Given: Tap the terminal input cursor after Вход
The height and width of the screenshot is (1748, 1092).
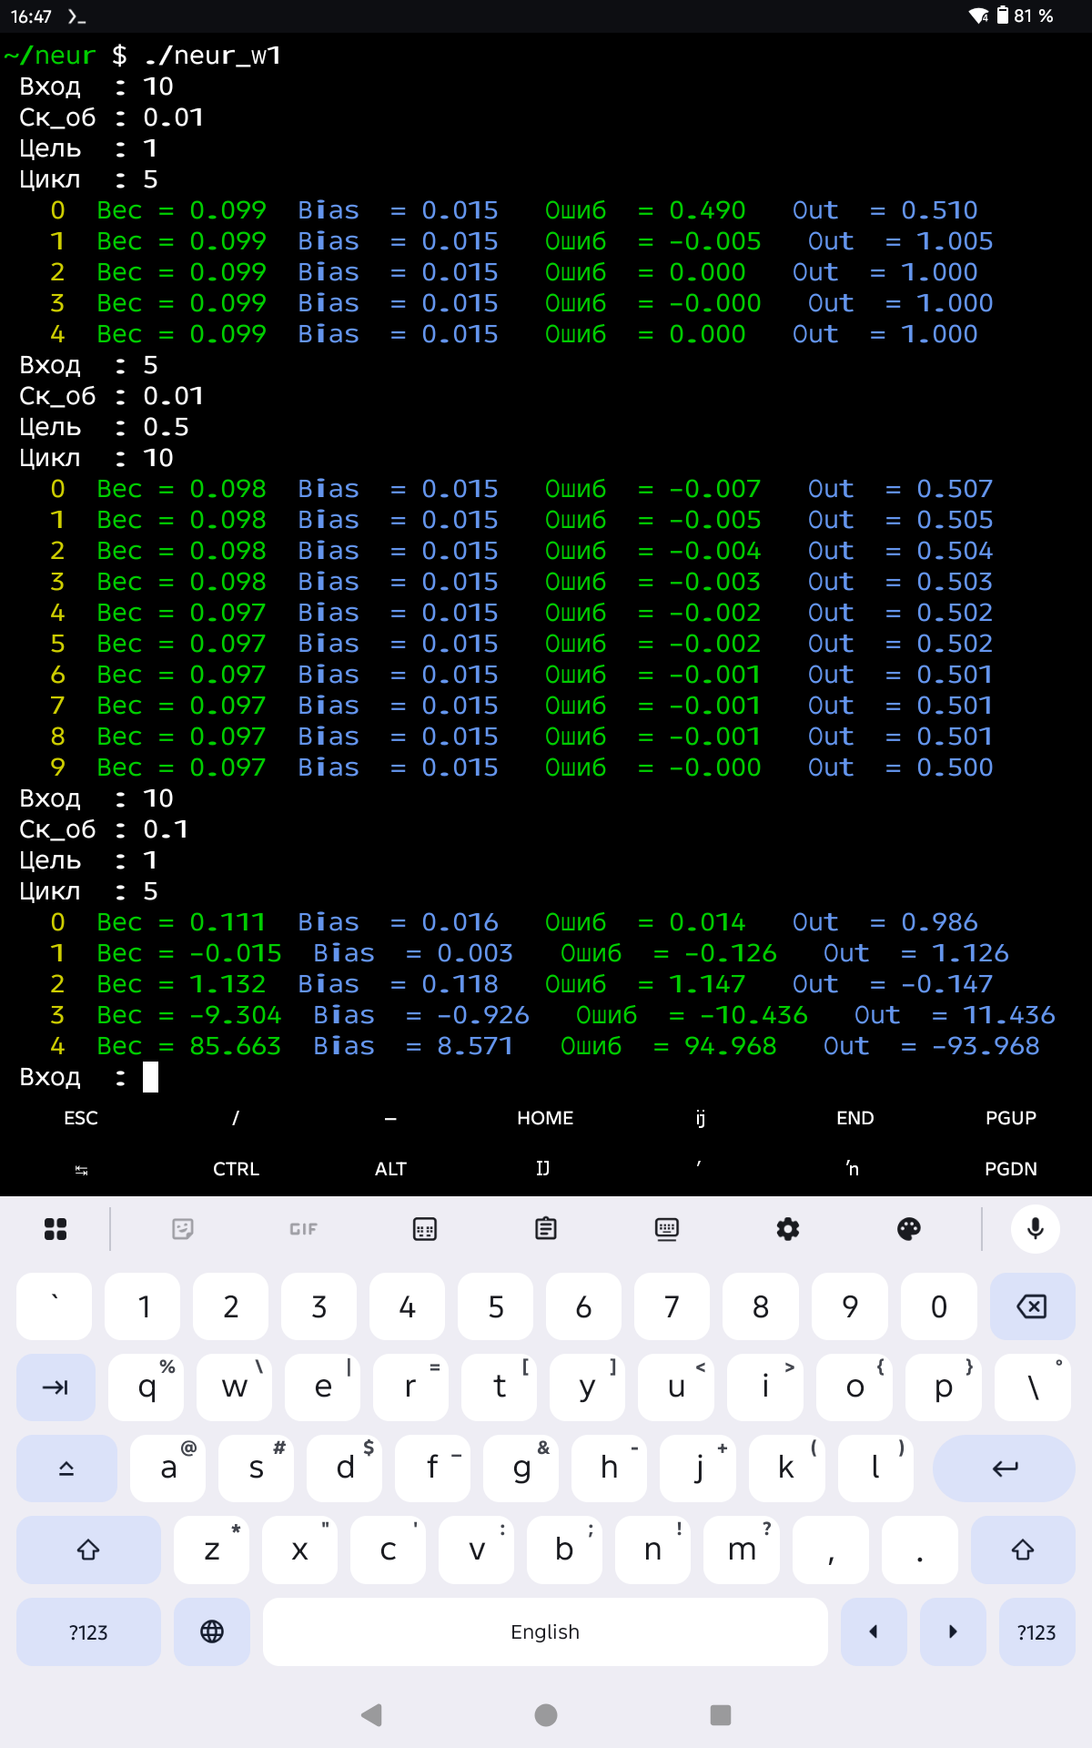Looking at the screenshot, I should tap(150, 1077).
